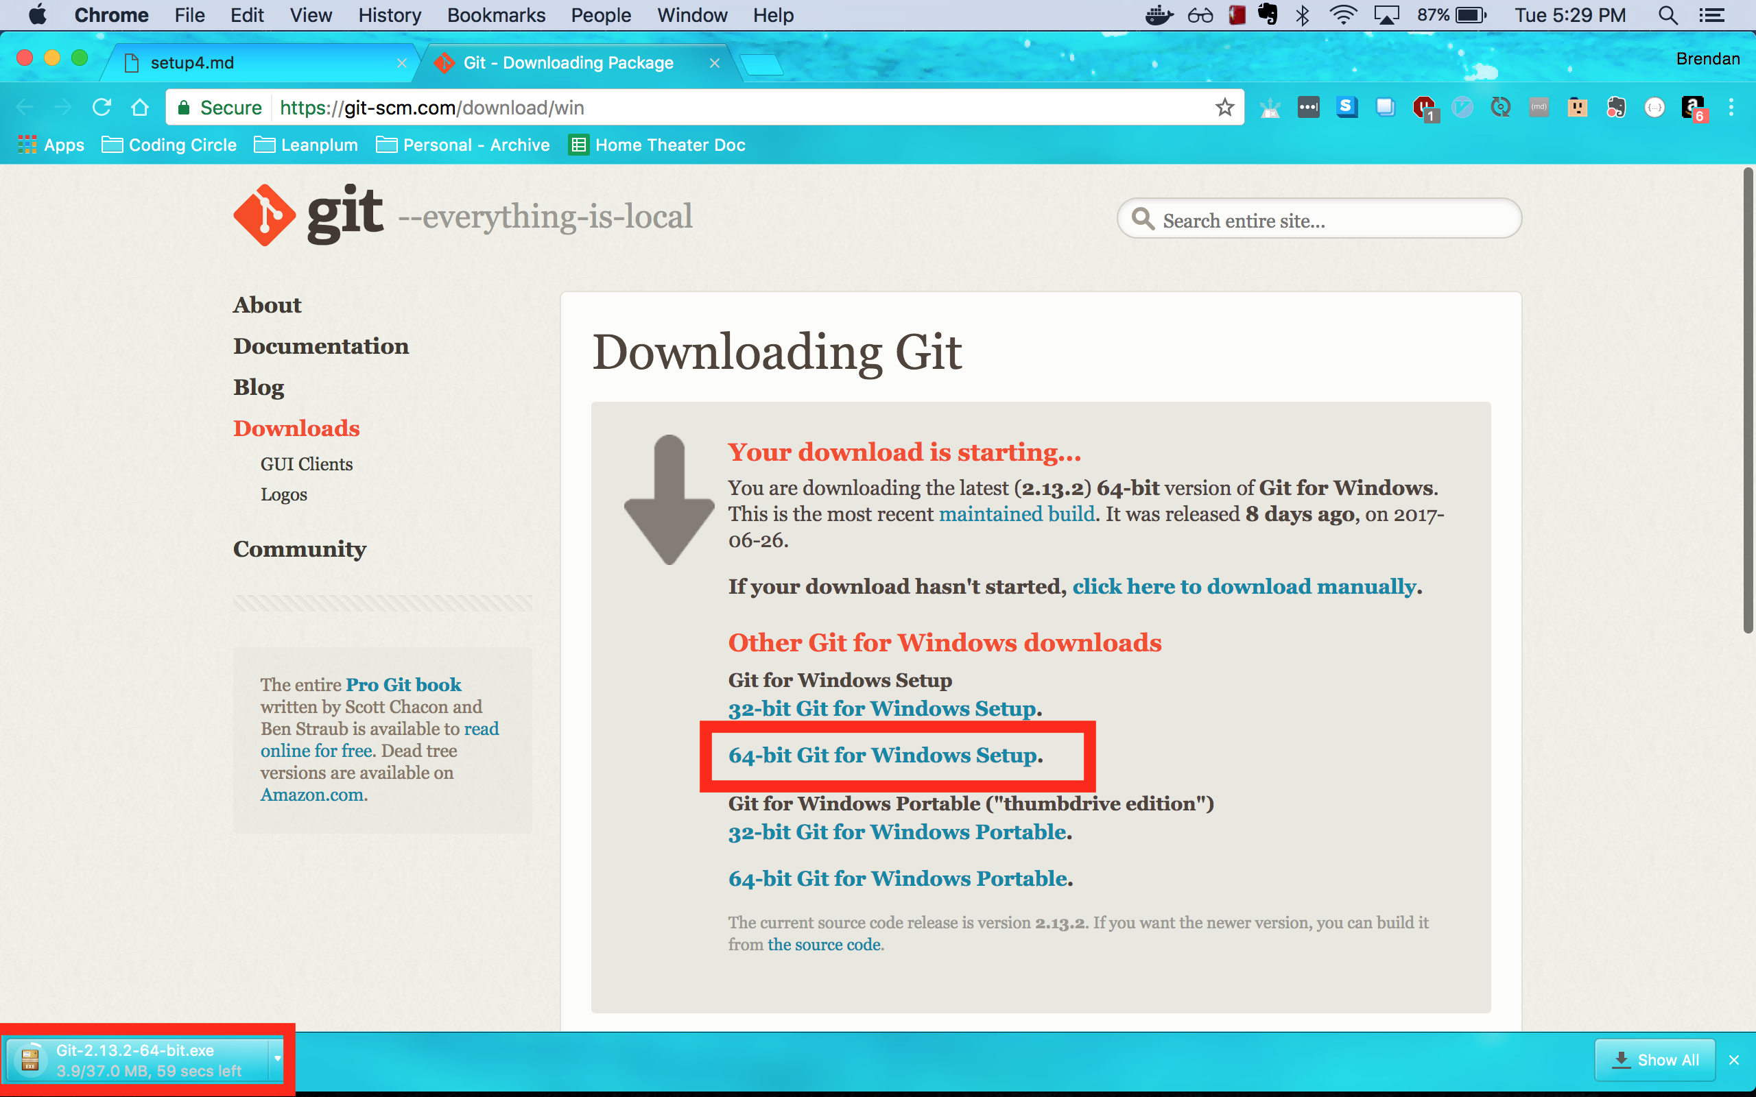This screenshot has height=1097, width=1756.
Task: Open the Apps grid bookmark icon
Action: 27,145
